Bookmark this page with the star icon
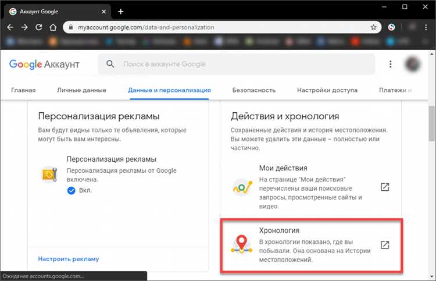 click(373, 27)
